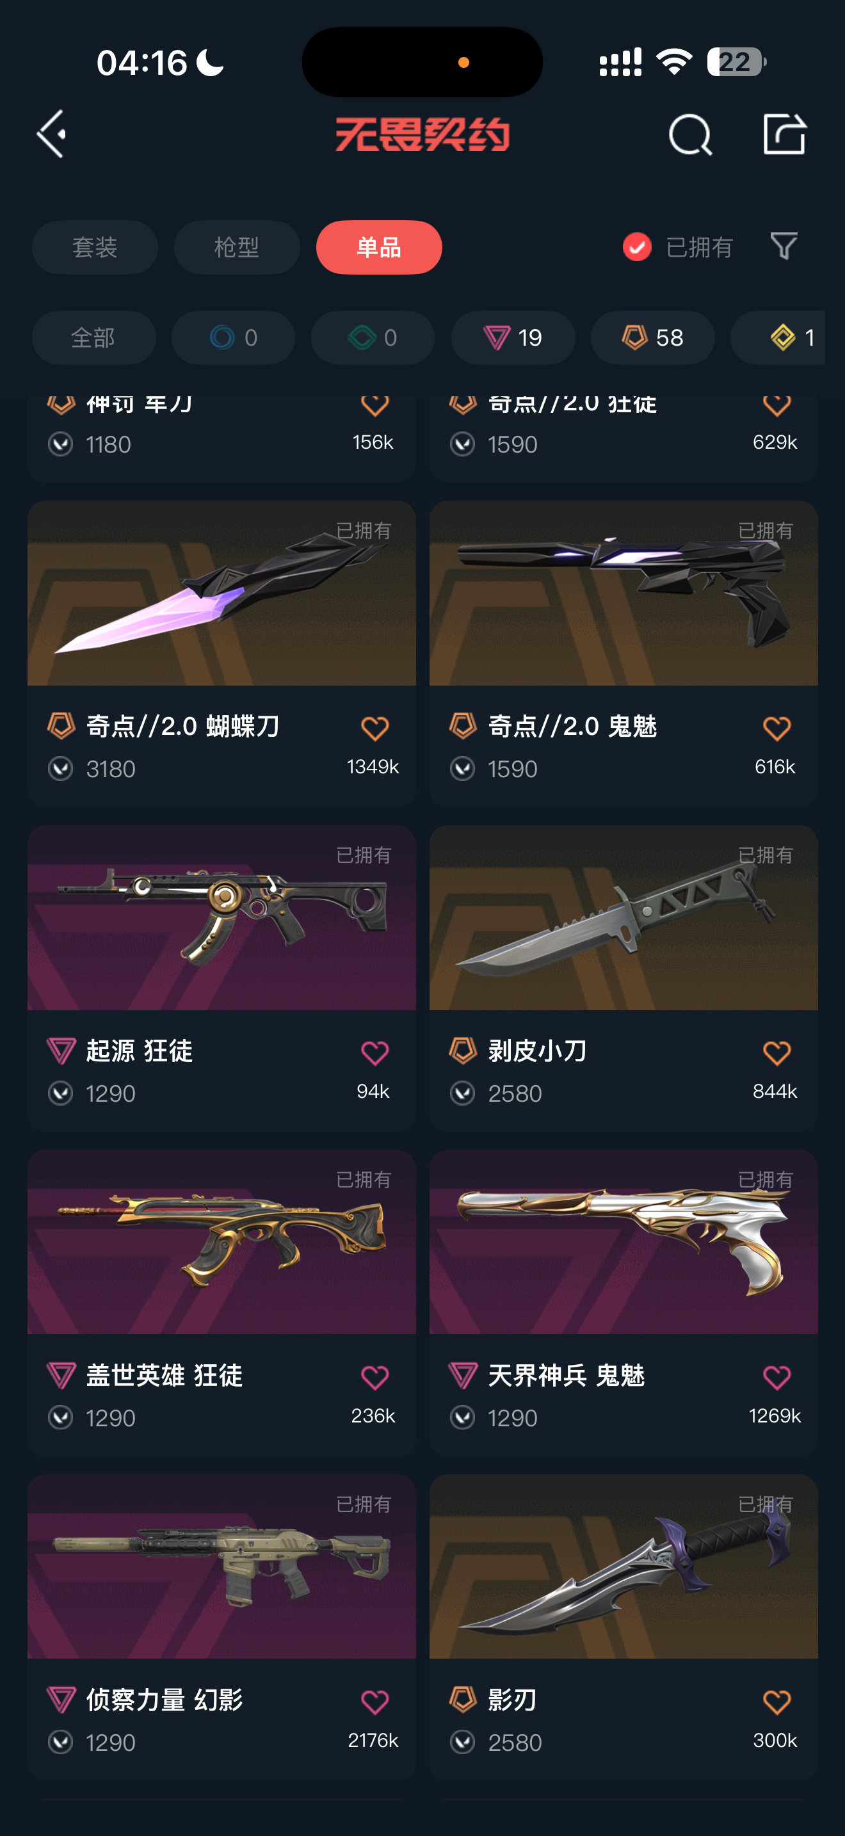Open the funnel filter icon
The image size is (845, 1836).
click(x=784, y=246)
